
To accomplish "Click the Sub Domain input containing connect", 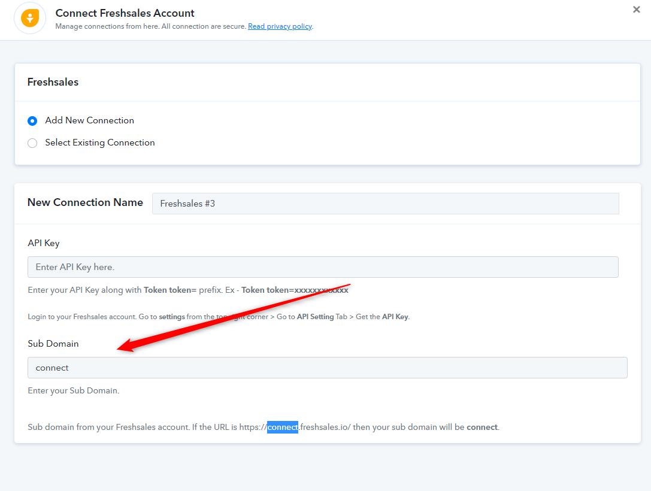I will tap(327, 368).
